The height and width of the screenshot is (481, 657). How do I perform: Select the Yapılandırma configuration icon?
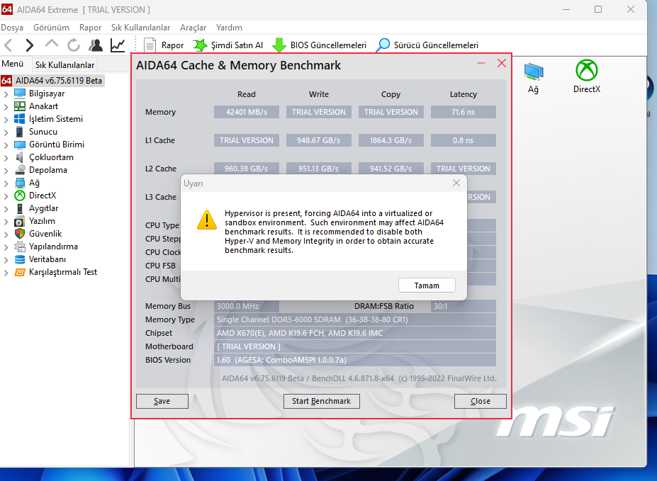point(20,247)
